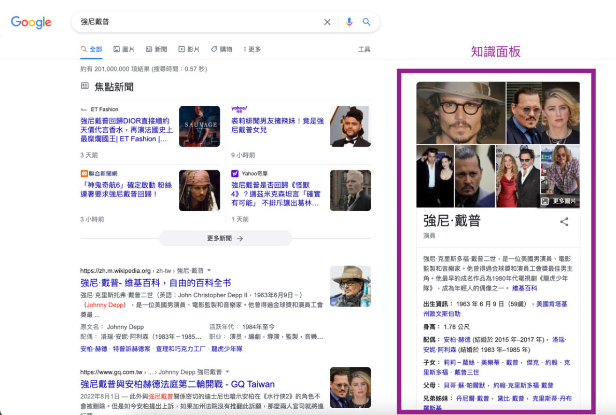
Task: Open 丹尼爾·戴普 sibling link
Action: click(x=472, y=398)
